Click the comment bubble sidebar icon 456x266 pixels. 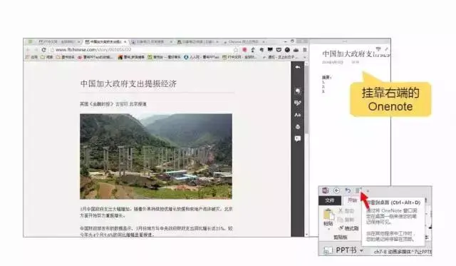[x=298, y=139]
